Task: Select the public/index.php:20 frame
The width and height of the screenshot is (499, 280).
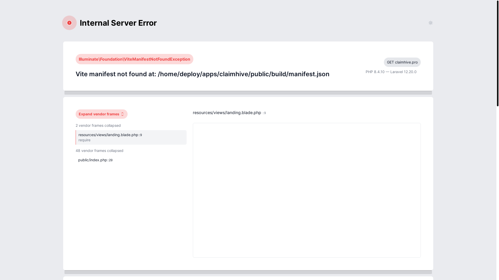Action: tap(131, 160)
